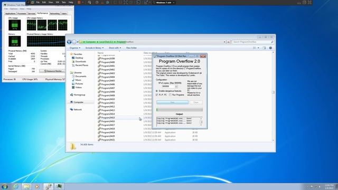This screenshot has height=190, width=338.
Task: Open Music library in navigation pane
Action: 77,80
